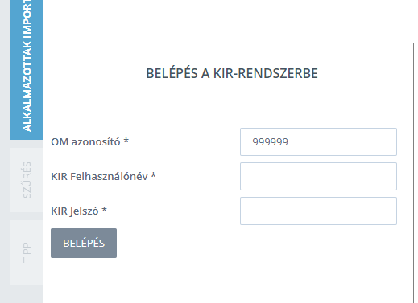Click the "KIR Jelszó" field label
This screenshot has height=303, width=418.
coord(75,211)
